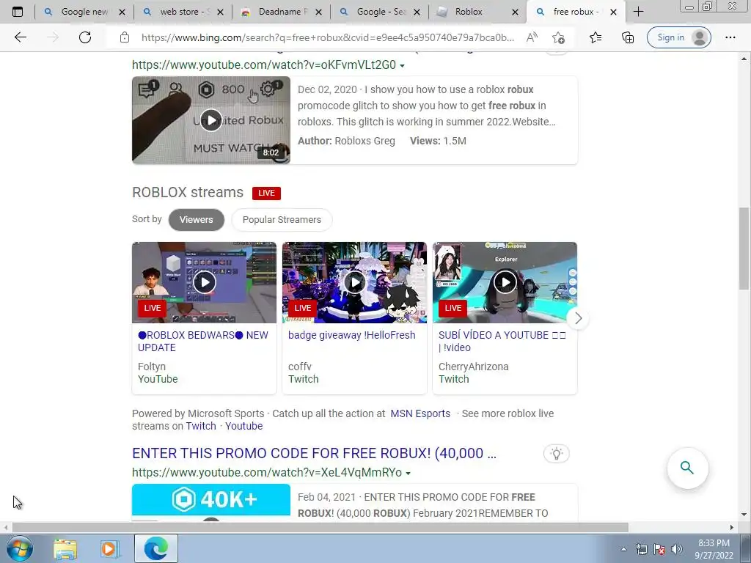Screen dimensions: 751x563
Task: Open File Explorer from taskbar
Action: tap(65, 549)
